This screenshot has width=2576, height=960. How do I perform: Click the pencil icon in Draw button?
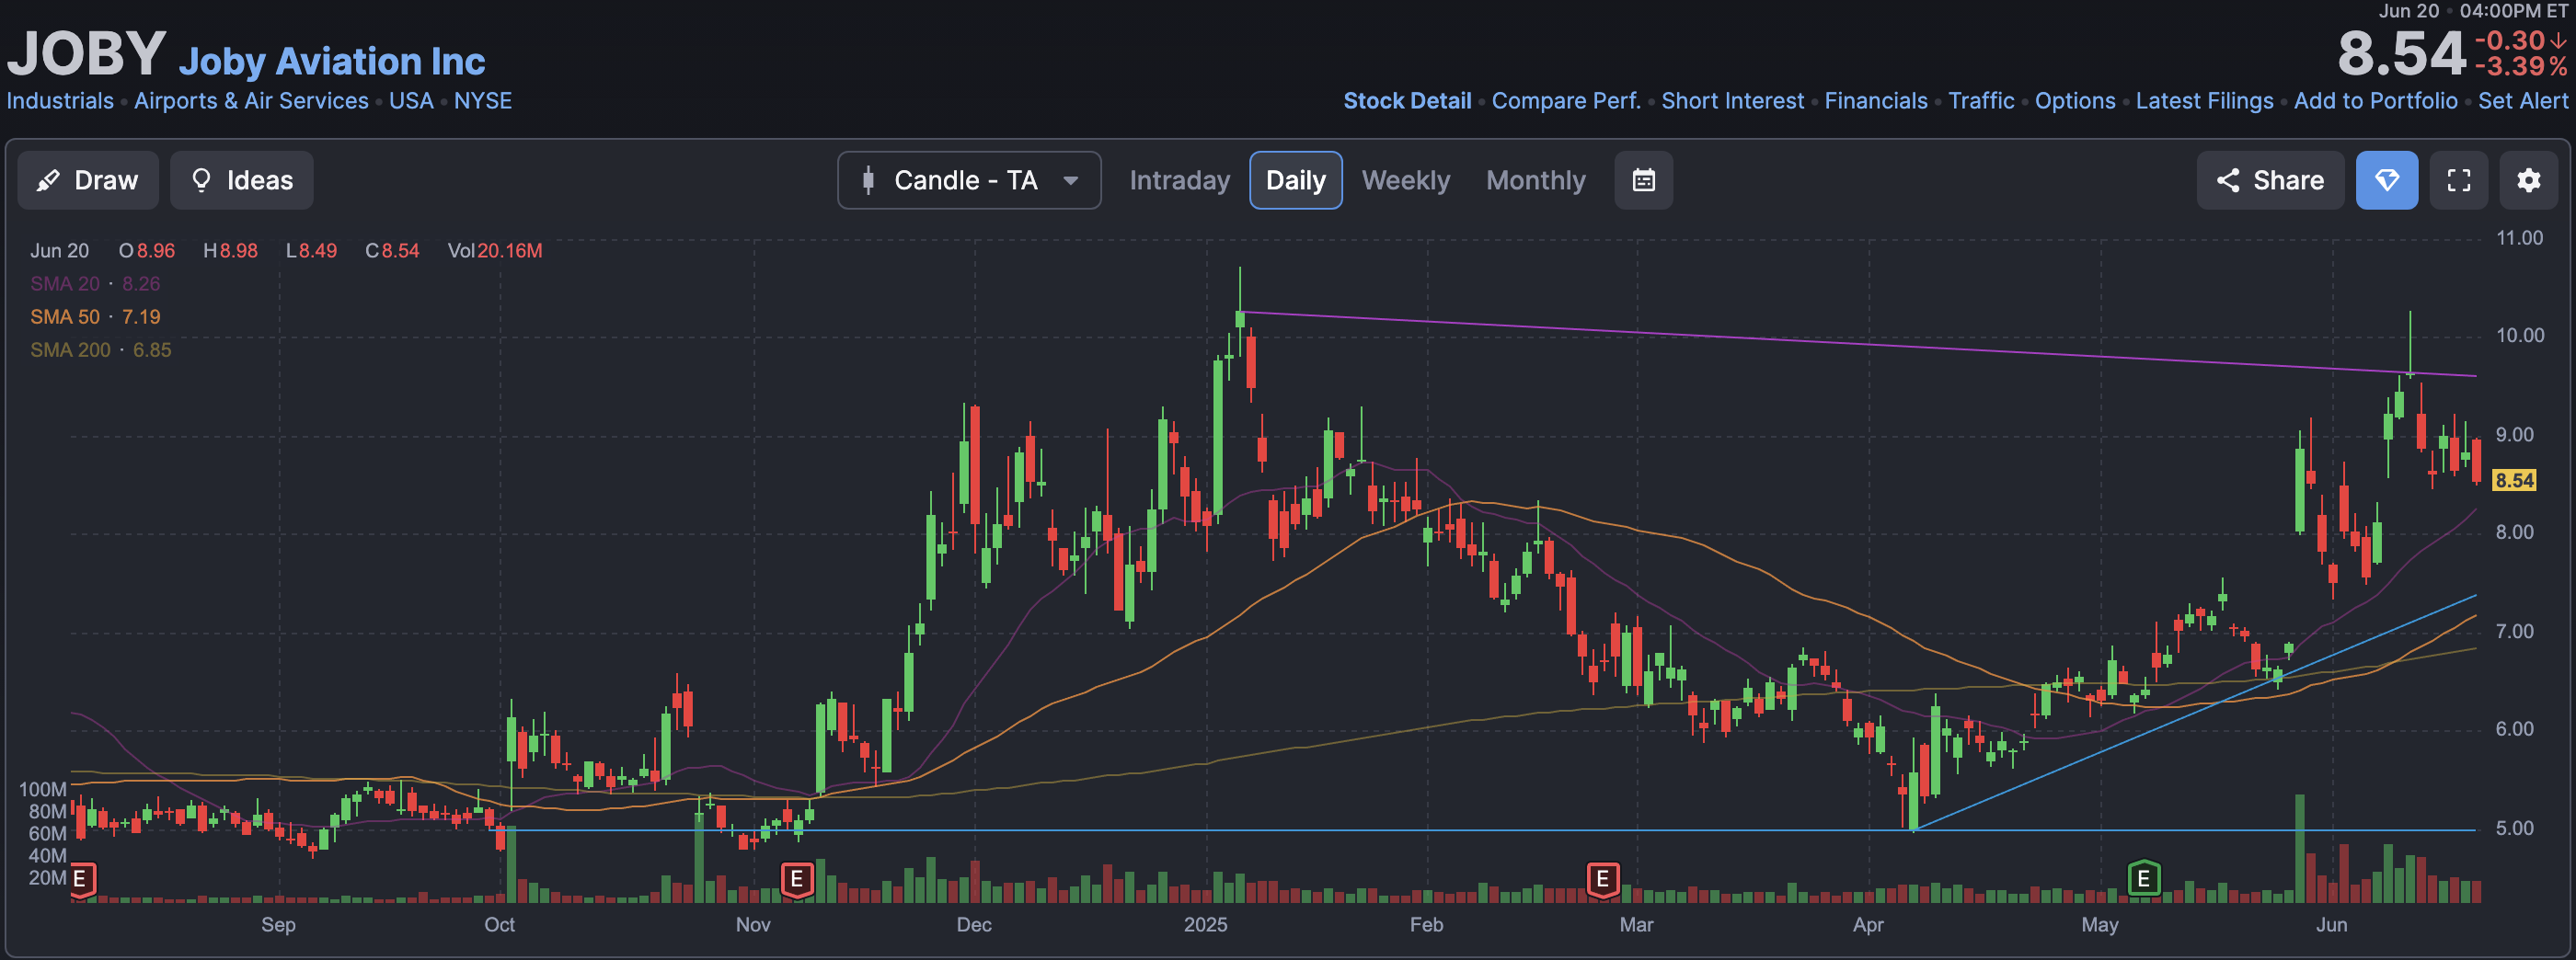(x=48, y=180)
